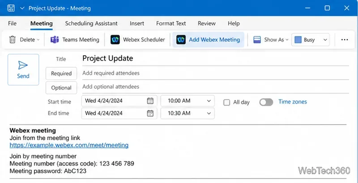
Task: Open the 10:00 AM start time dropdown
Action: point(188,101)
